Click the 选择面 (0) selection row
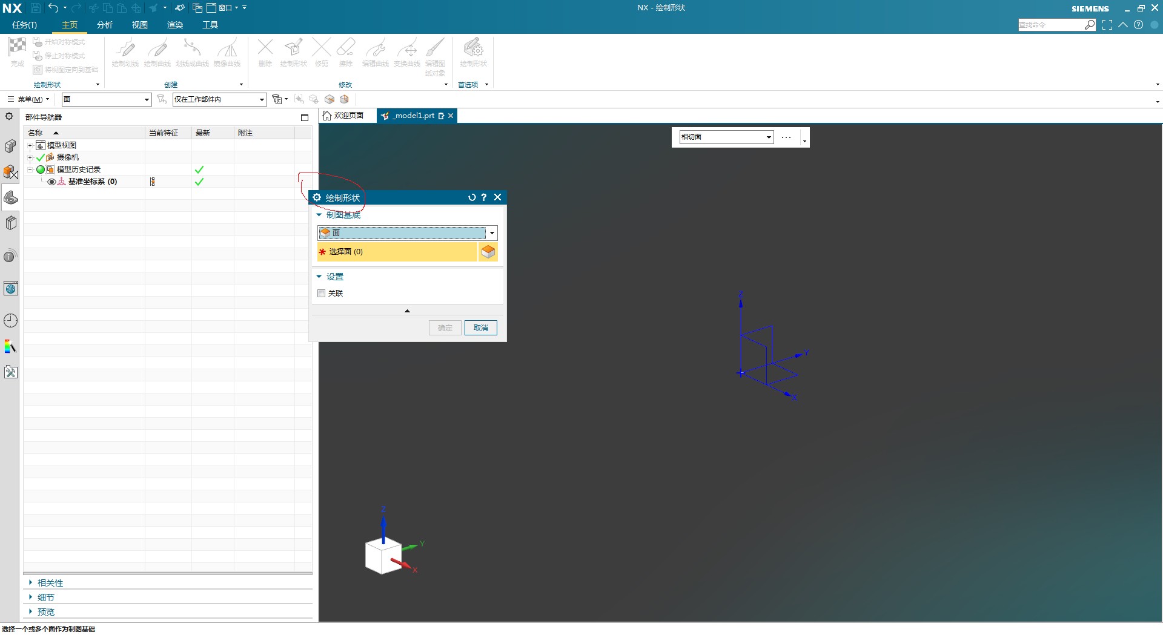The image size is (1163, 635). coord(397,252)
